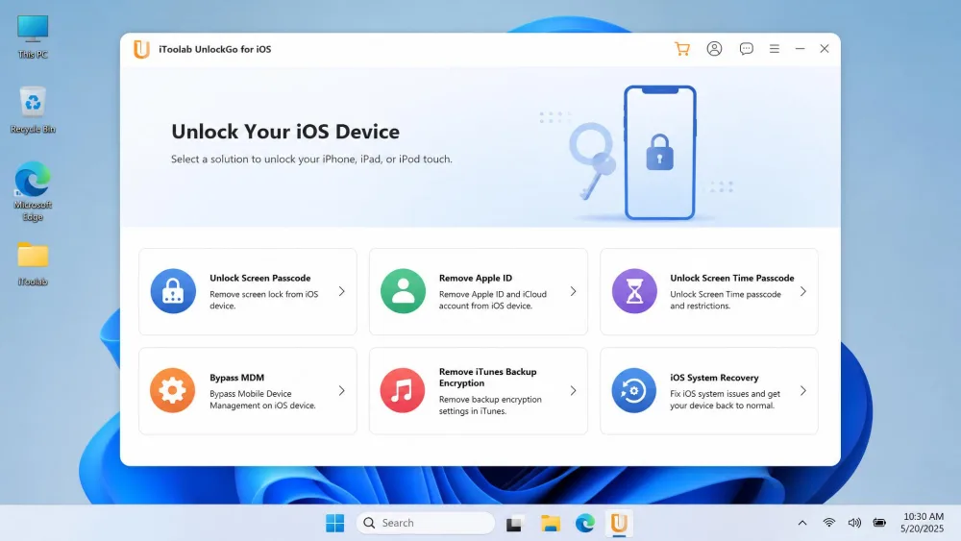This screenshot has width=961, height=541.
Task: Click 'Fix iOS system issues' description
Action: coord(725,400)
